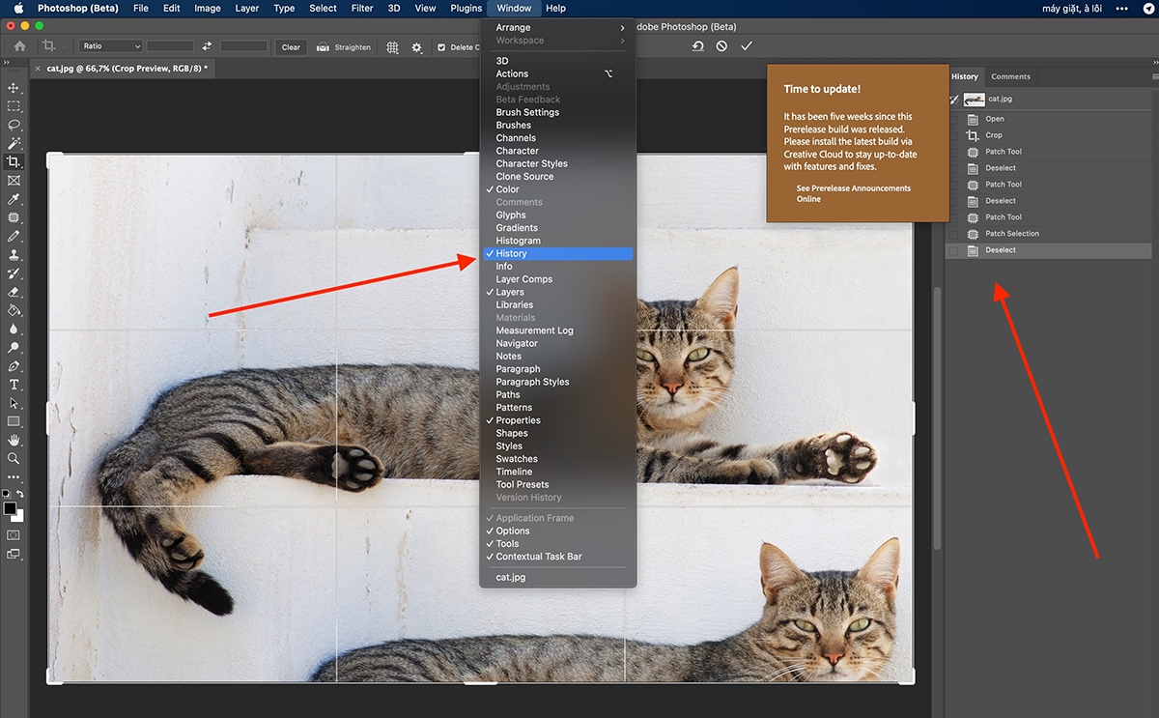Expand the Arrange submenu
The height and width of the screenshot is (718, 1159).
click(556, 28)
